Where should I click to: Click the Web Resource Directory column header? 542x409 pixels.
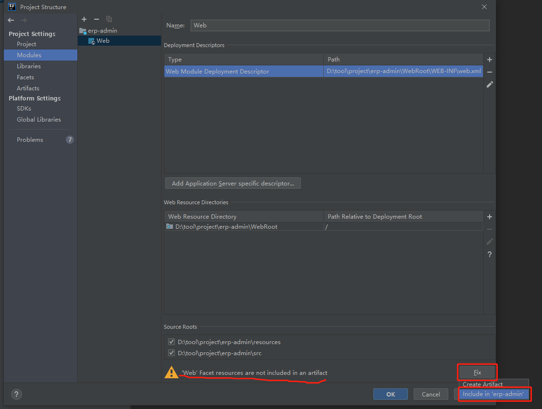click(244, 216)
